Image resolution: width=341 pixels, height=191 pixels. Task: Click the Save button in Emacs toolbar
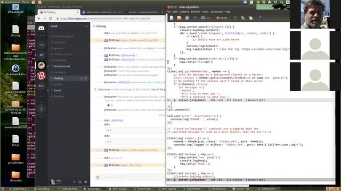coord(206,18)
